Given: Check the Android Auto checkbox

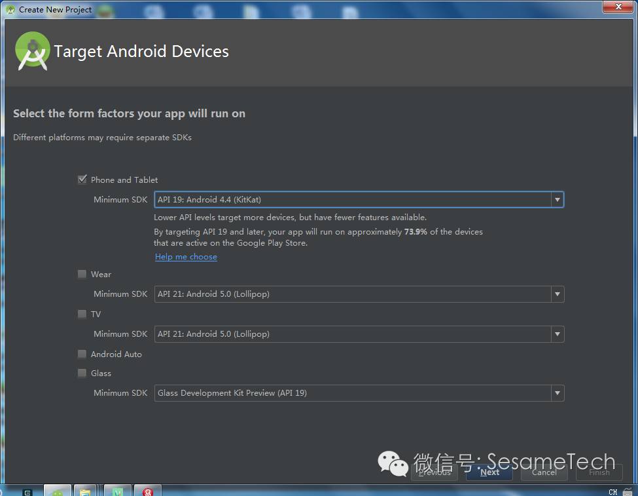Looking at the screenshot, I should [x=82, y=354].
